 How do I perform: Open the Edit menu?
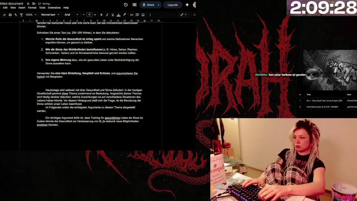(x=5, y=8)
